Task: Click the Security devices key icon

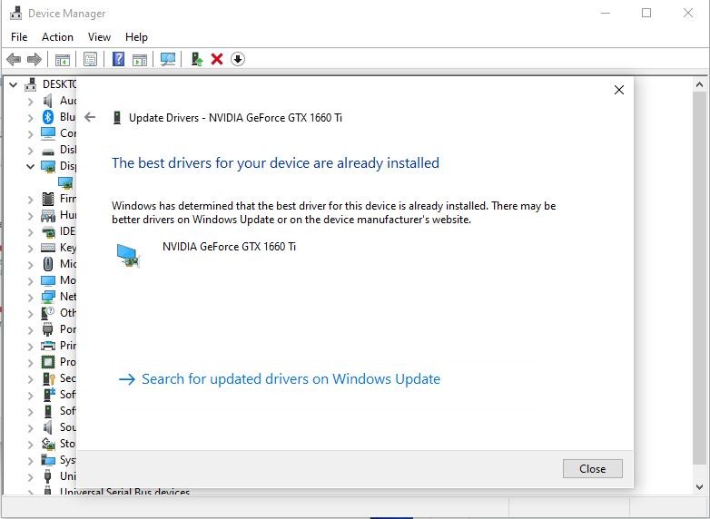Action: 48,378
